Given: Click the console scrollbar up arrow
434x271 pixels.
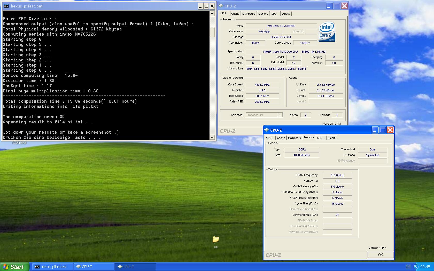Looking at the screenshot, I should [212, 13].
